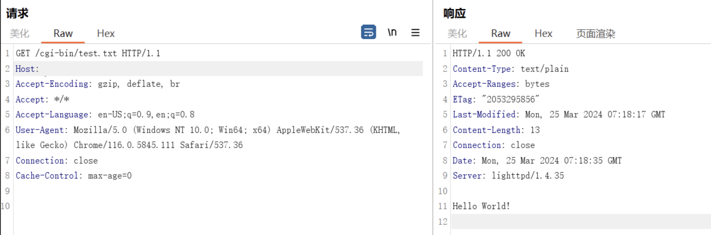This screenshot has height=235, width=711.
Task: Open the response 页面渲染 tab
Action: pyautogui.click(x=596, y=33)
